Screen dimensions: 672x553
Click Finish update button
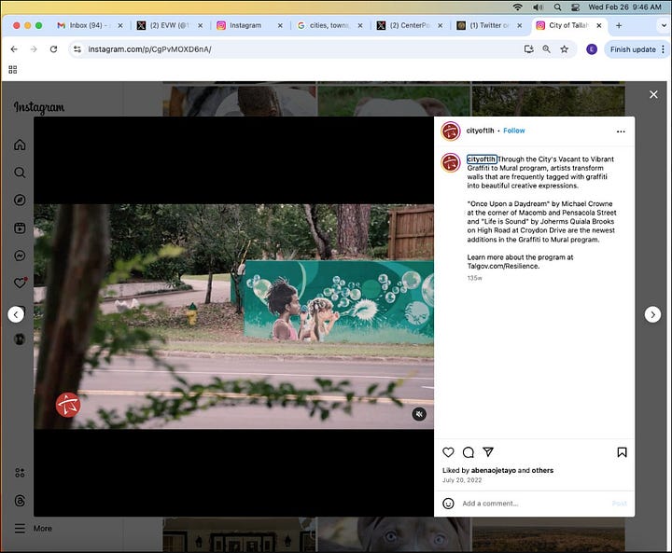633,49
